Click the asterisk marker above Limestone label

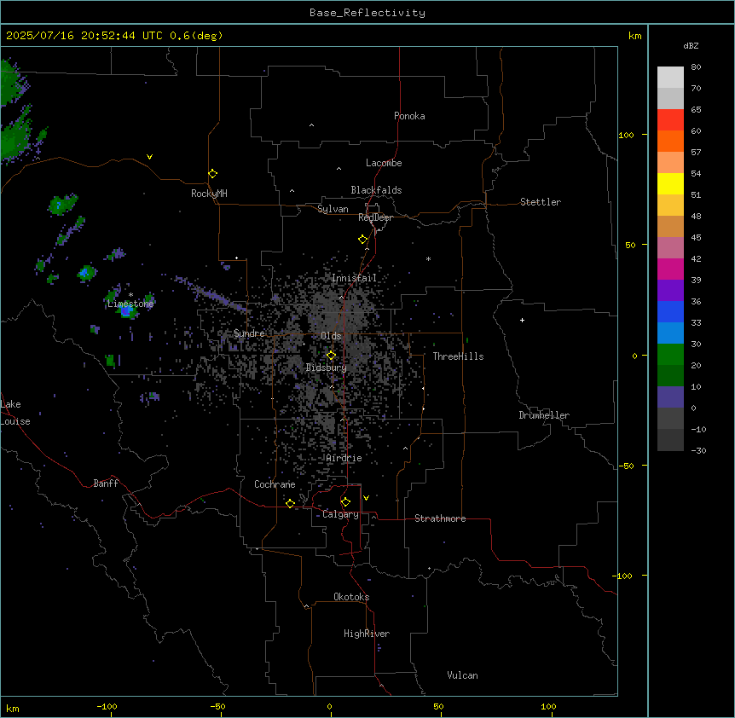point(130,294)
